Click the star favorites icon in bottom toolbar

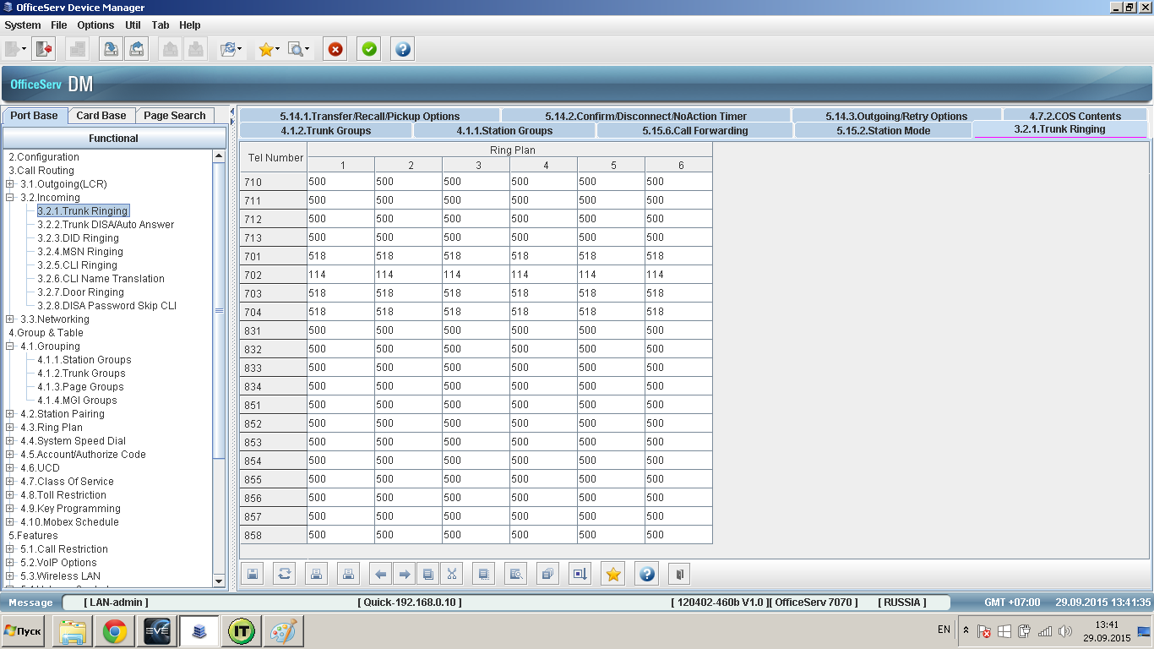[613, 574]
